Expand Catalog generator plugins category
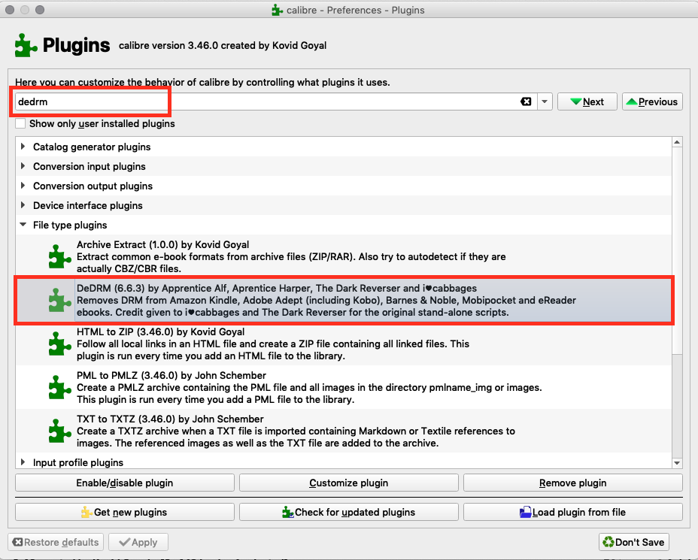This screenshot has height=560, width=698. [x=24, y=147]
